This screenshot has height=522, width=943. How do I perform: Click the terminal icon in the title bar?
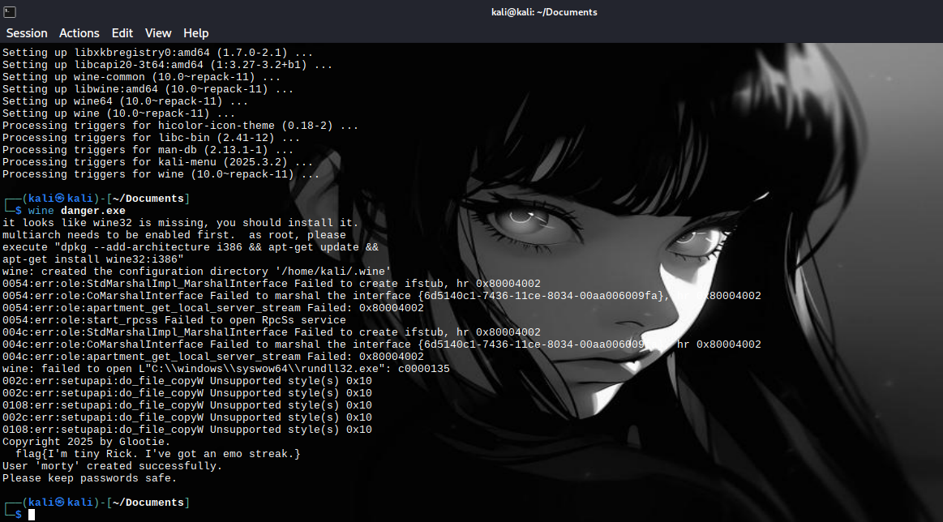pos(9,11)
